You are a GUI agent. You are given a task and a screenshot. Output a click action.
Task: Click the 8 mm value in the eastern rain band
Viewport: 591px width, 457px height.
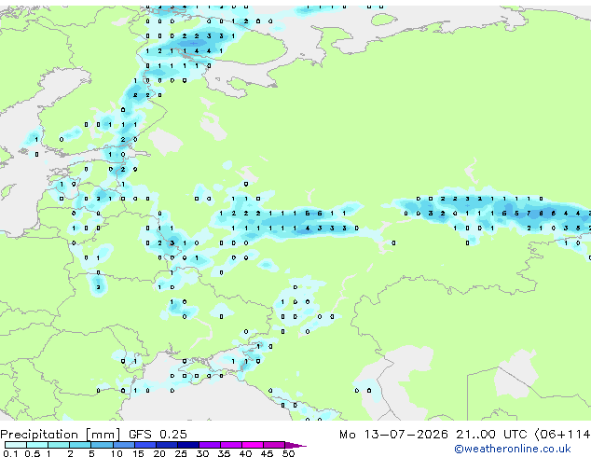pos(541,214)
